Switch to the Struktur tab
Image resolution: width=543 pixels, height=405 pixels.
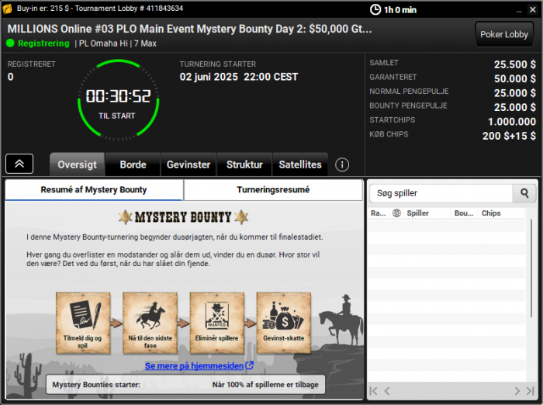click(x=244, y=164)
